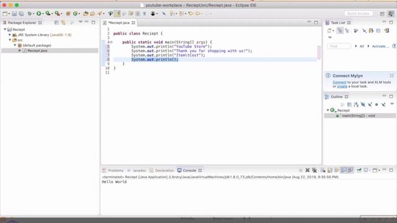The width and height of the screenshot is (397, 223).
Task: Run the program with green Run button
Action: coord(38,14)
